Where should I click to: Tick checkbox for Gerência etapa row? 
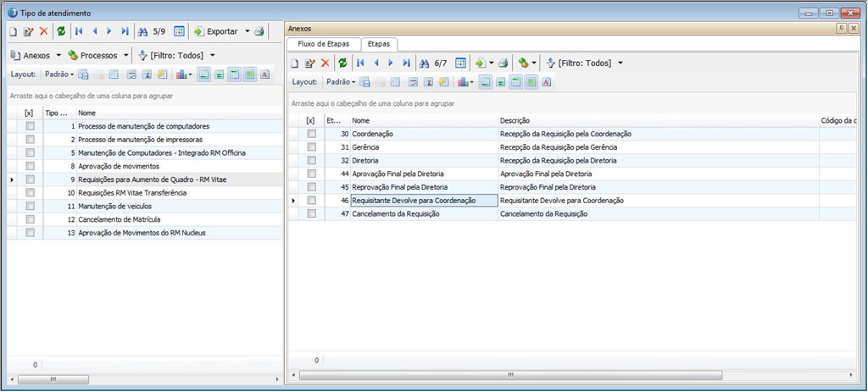(312, 147)
